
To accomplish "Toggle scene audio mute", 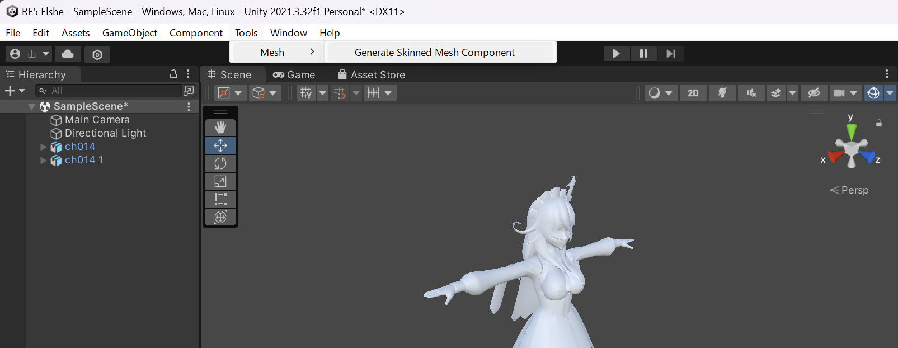I will pos(751,93).
